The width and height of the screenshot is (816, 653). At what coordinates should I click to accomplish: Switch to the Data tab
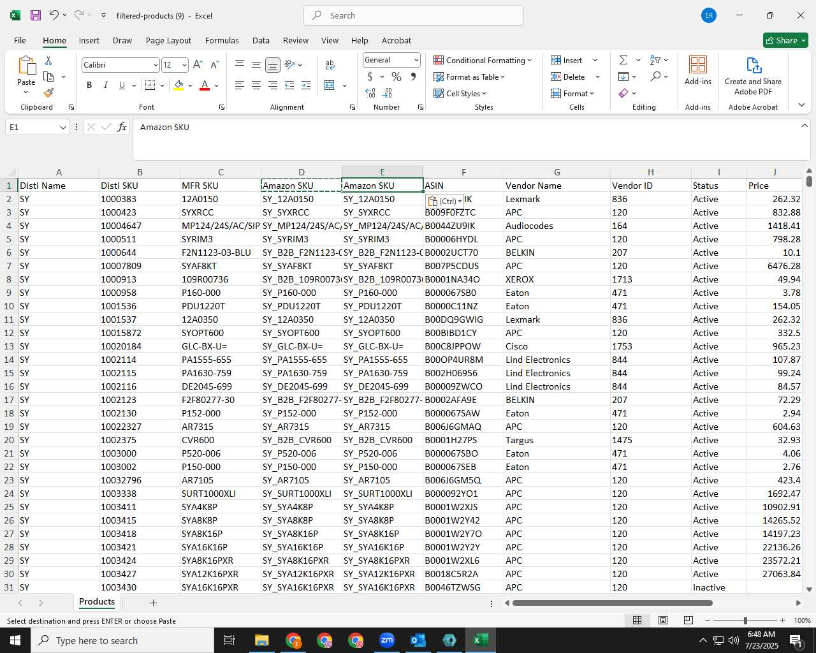pos(261,40)
